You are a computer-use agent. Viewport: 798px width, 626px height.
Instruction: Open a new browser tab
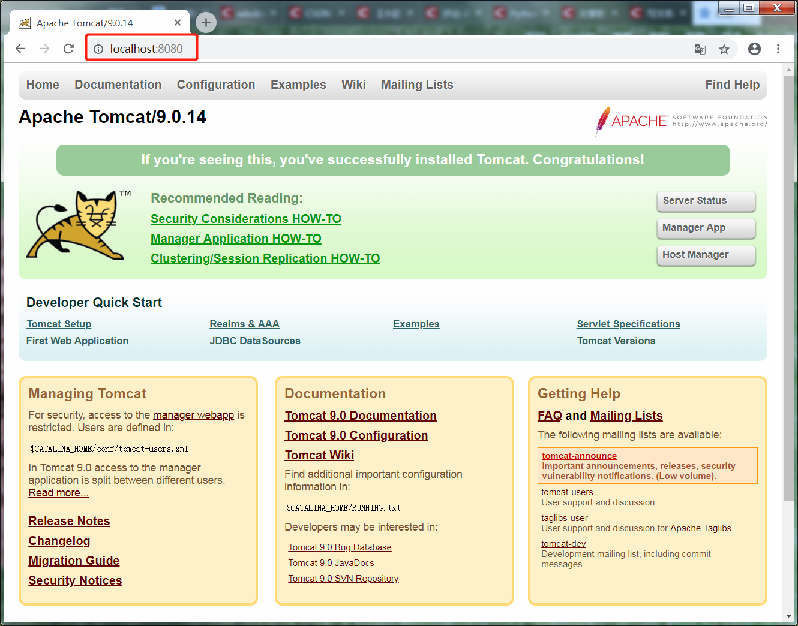tap(206, 23)
